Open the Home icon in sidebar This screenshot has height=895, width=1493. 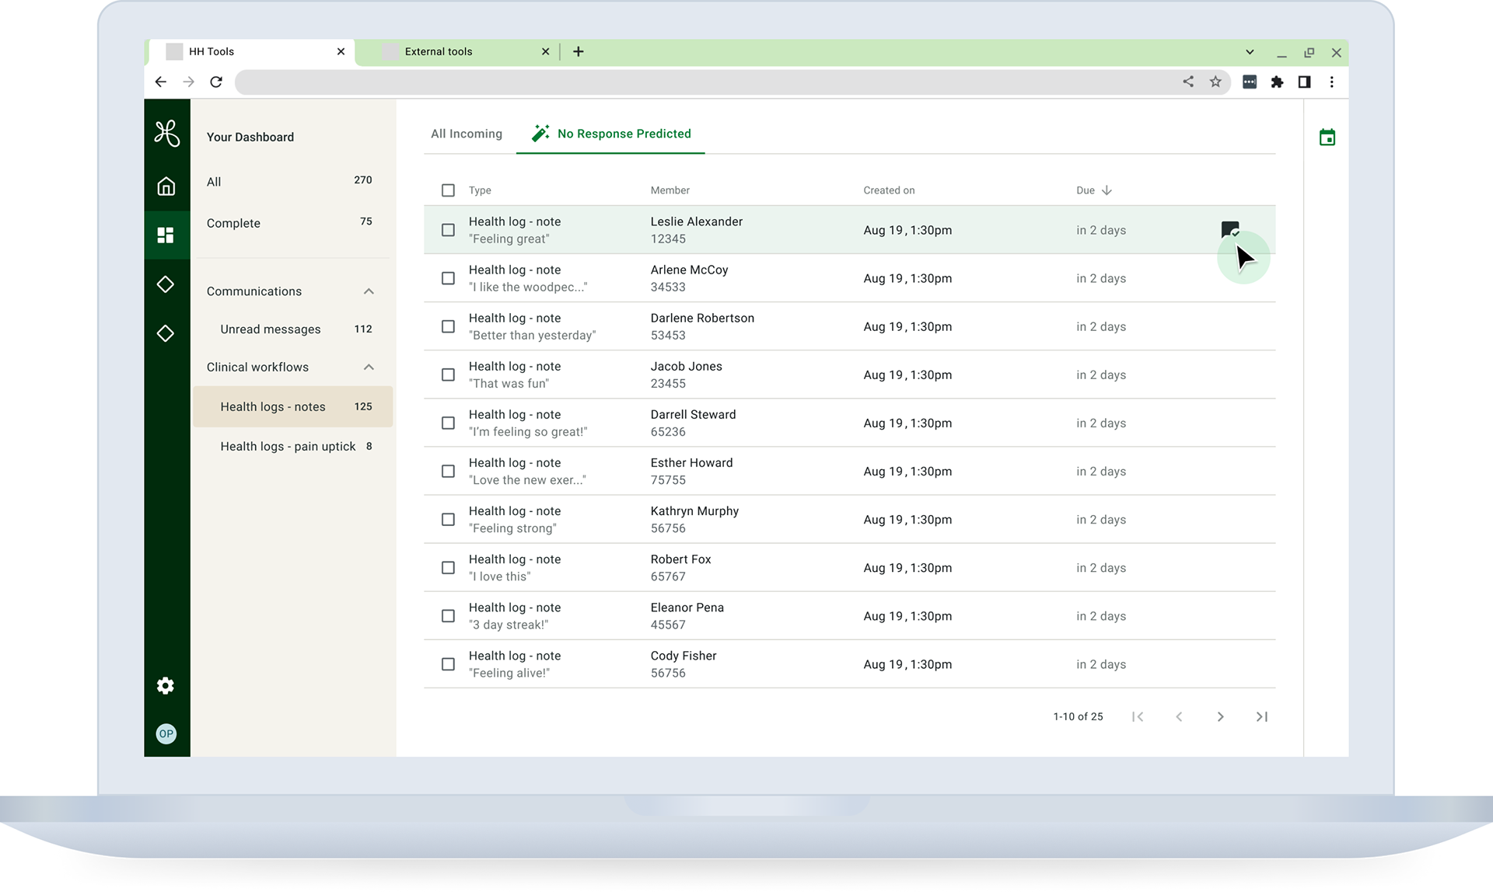(166, 186)
